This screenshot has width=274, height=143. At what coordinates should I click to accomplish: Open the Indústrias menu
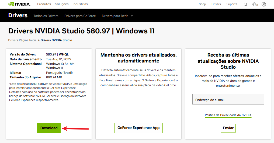pos(80,4)
